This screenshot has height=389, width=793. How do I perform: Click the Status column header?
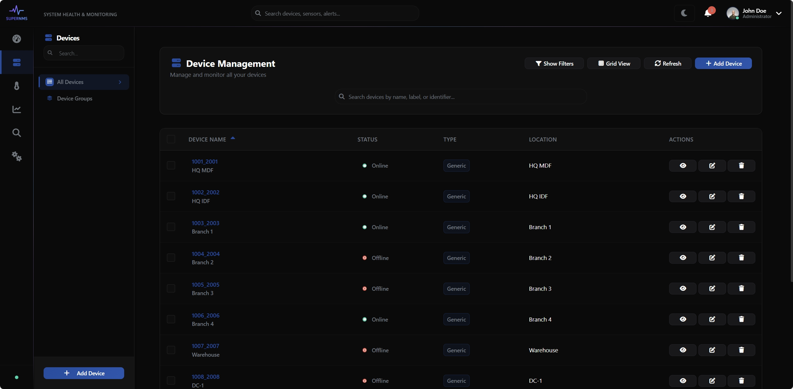pos(367,139)
